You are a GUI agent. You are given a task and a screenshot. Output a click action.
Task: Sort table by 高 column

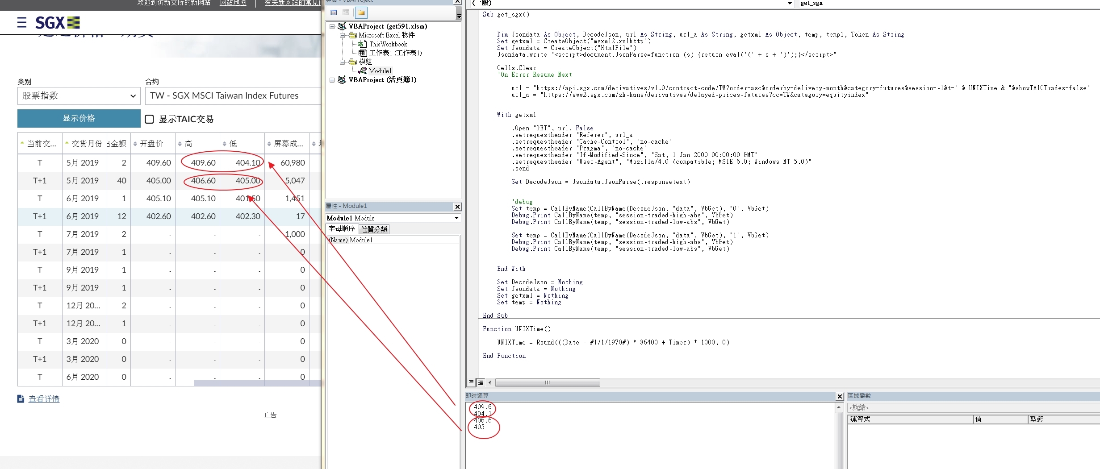coord(197,144)
